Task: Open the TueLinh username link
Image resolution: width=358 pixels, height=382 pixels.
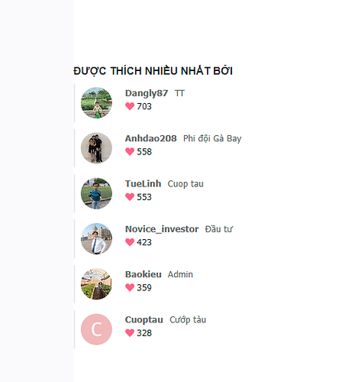Action: pyautogui.click(x=144, y=183)
